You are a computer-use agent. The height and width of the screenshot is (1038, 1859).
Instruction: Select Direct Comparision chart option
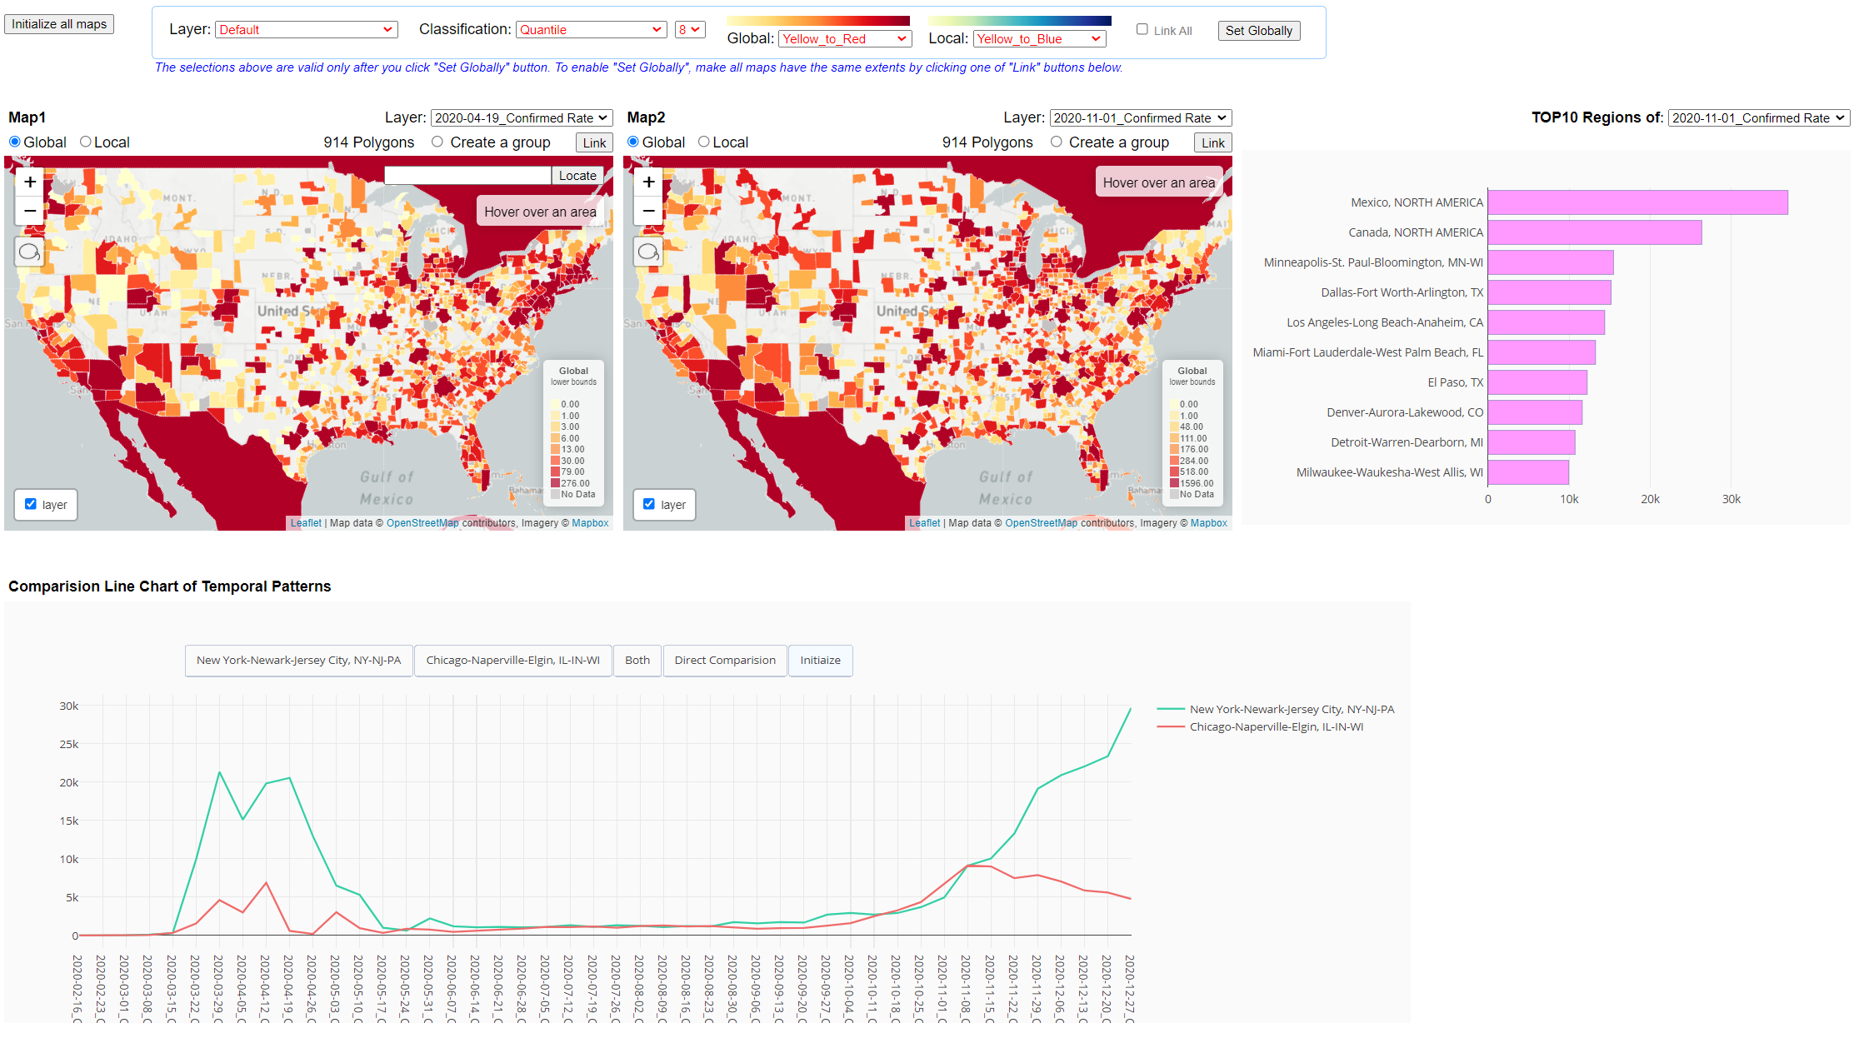click(725, 661)
